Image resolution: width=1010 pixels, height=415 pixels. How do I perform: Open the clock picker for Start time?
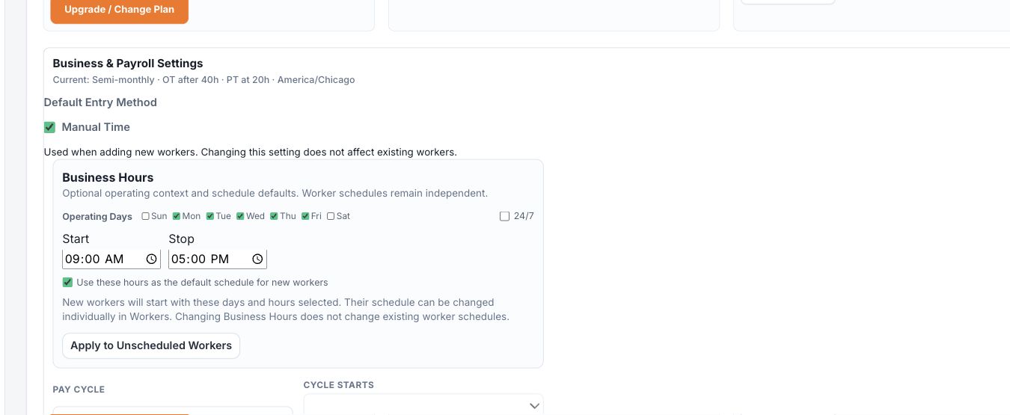click(x=151, y=259)
